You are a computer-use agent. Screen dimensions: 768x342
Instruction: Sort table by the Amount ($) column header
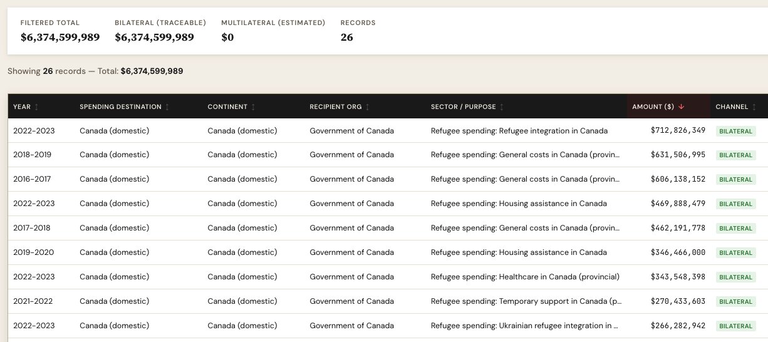(653, 107)
